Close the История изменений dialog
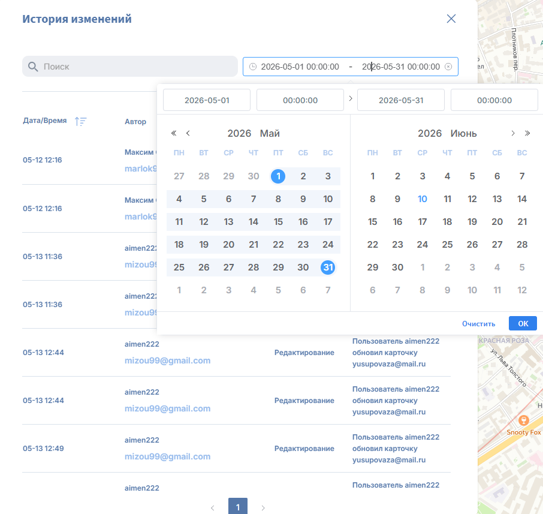This screenshot has height=514, width=543. pos(451,19)
